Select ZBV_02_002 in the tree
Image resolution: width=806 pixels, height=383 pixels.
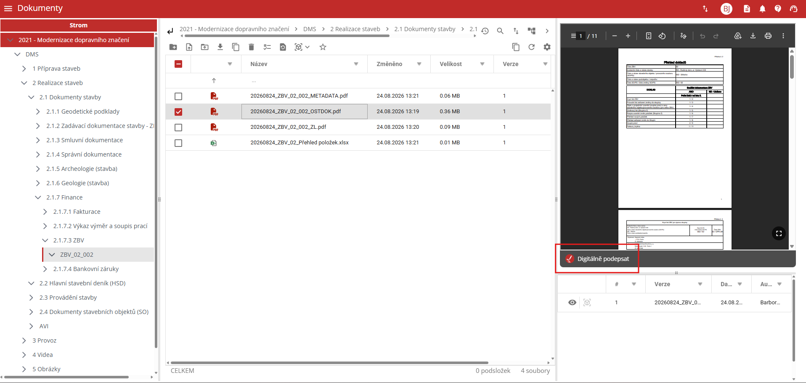pyautogui.click(x=77, y=255)
